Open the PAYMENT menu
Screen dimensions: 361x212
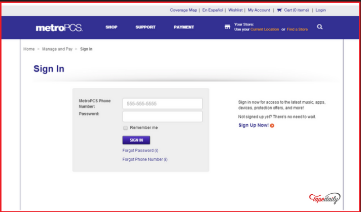(x=184, y=27)
